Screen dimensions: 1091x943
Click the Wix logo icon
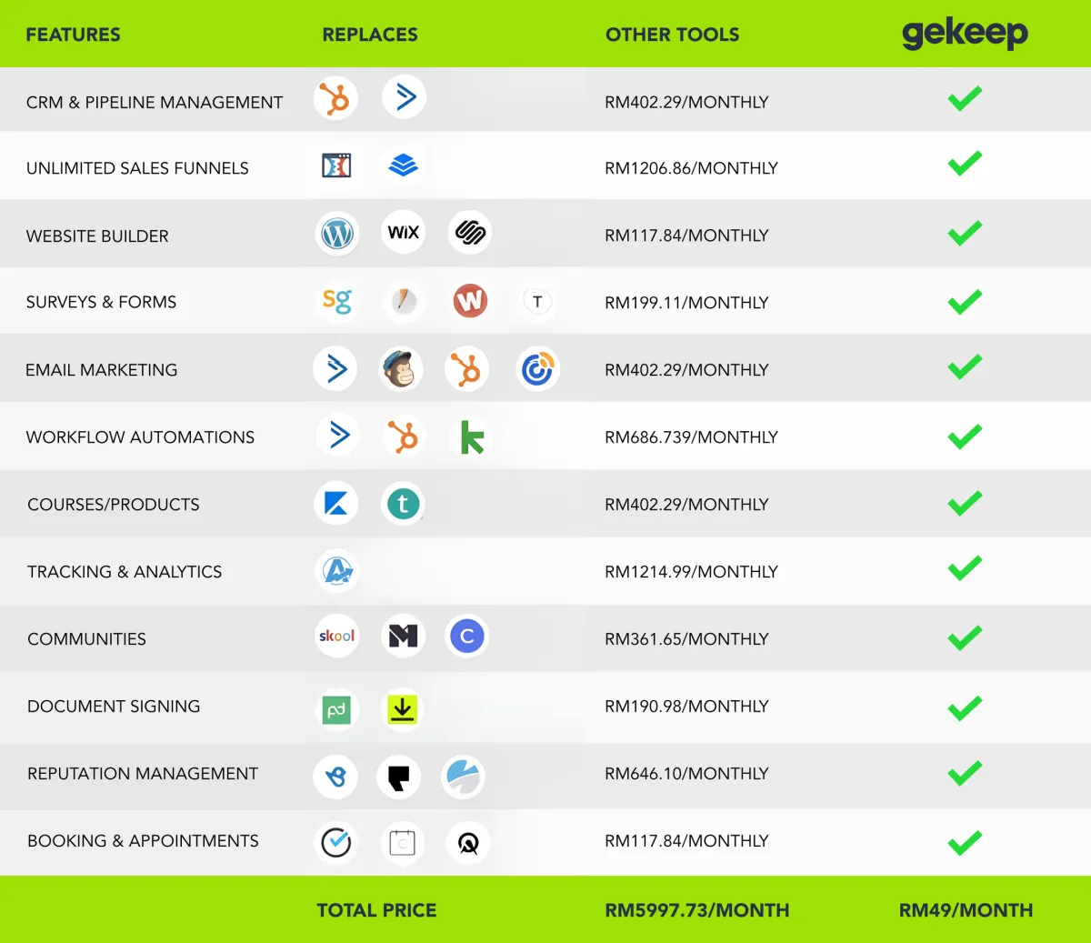(404, 233)
